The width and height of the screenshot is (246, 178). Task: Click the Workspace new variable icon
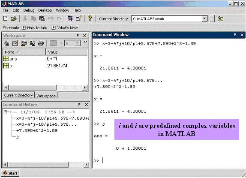6,43
